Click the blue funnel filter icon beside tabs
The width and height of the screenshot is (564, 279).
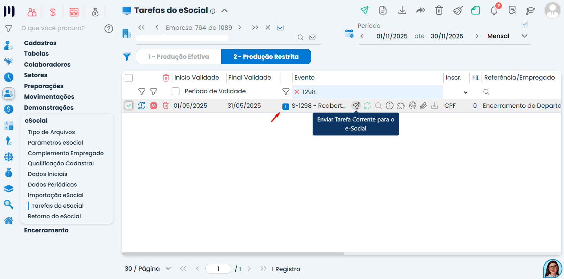pos(127,57)
